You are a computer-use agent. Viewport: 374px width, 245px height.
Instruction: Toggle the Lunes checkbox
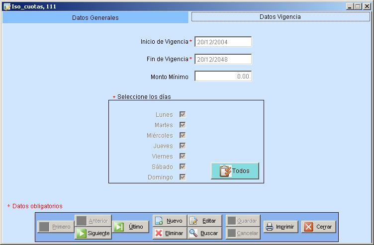[183, 114]
